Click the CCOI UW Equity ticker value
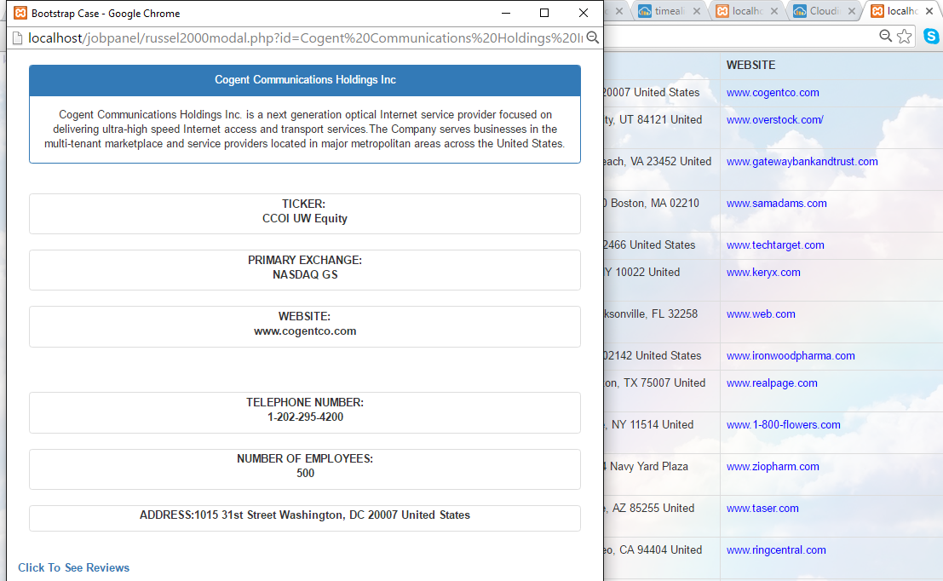The width and height of the screenshot is (943, 581). (x=305, y=218)
